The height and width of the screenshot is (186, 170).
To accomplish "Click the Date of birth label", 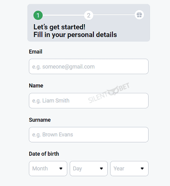I will (44, 154).
